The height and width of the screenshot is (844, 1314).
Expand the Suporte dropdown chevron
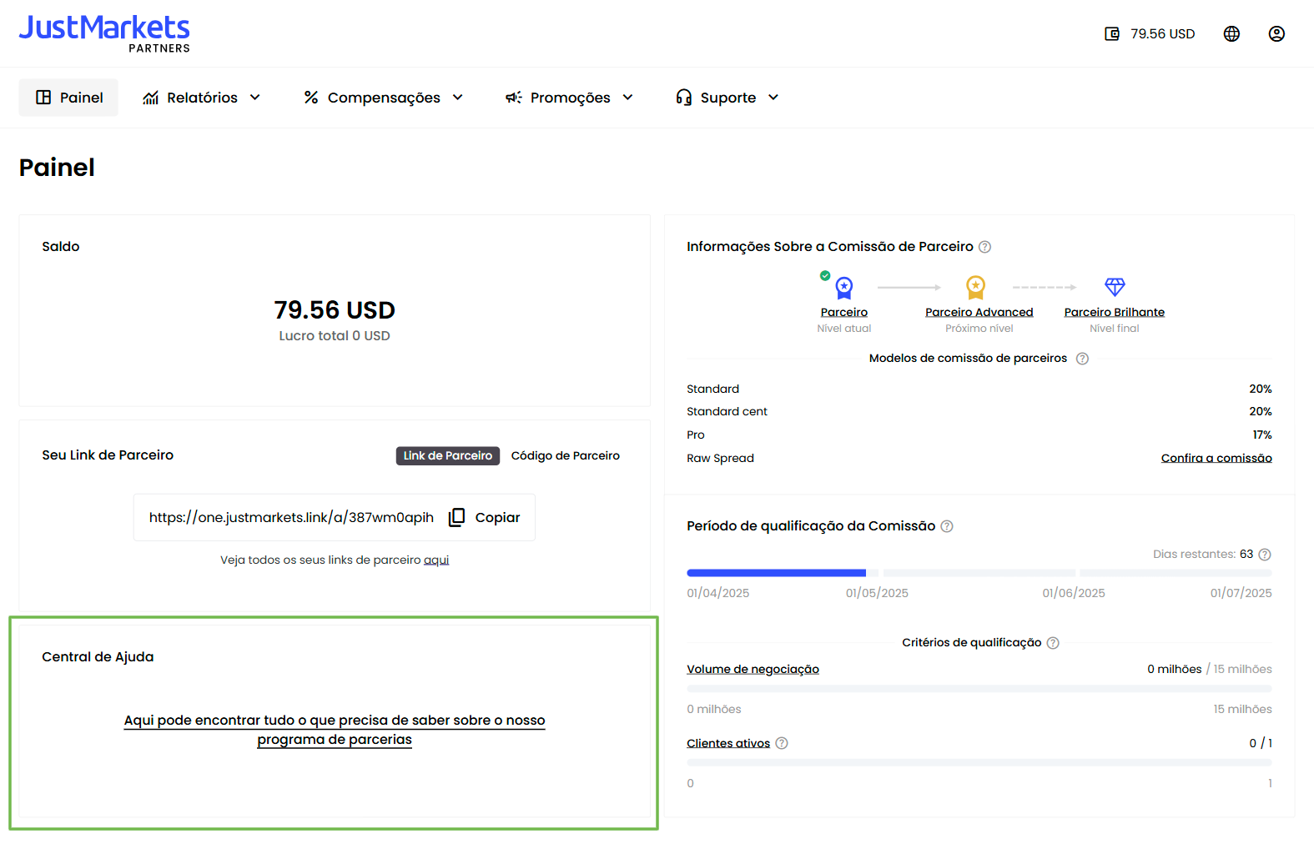773,98
